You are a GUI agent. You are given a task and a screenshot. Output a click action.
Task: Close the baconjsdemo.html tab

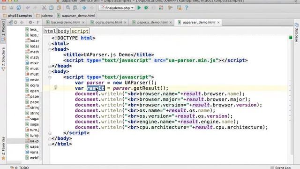click(83, 23)
